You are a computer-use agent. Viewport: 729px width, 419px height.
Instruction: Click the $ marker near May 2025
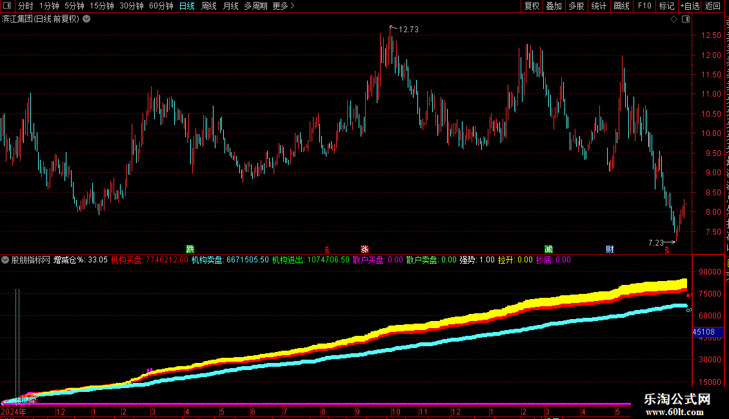666,250
